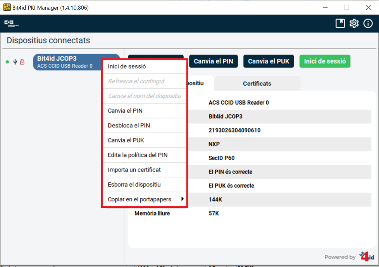Click Refresca el contingut menu entry
Image resolution: width=379 pixels, height=267 pixels.
(x=145, y=81)
